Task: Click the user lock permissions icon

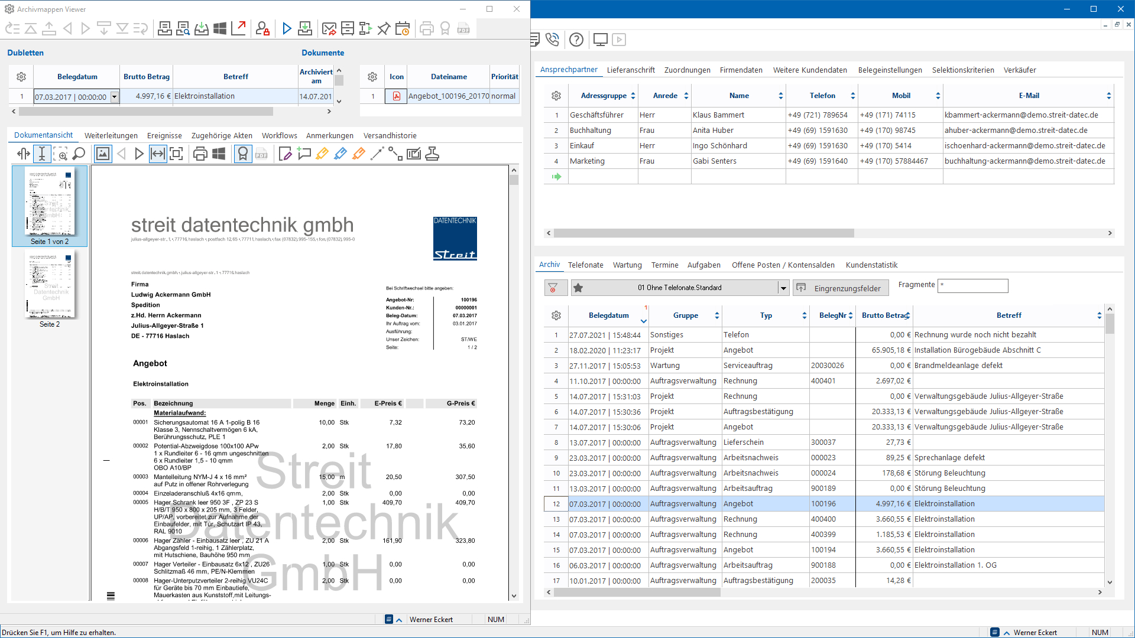Action: pos(262,28)
